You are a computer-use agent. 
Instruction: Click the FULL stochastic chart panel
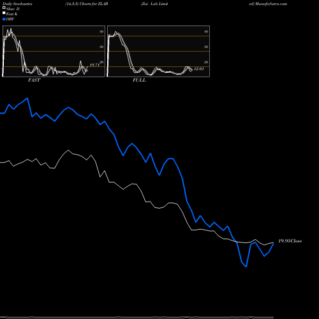(158, 51)
